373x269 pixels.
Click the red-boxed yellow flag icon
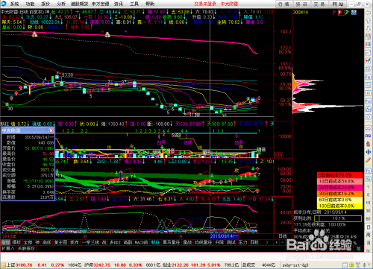[x=341, y=12]
